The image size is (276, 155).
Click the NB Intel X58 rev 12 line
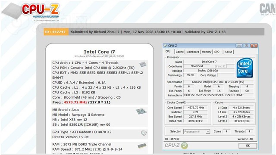(x=70, y=120)
